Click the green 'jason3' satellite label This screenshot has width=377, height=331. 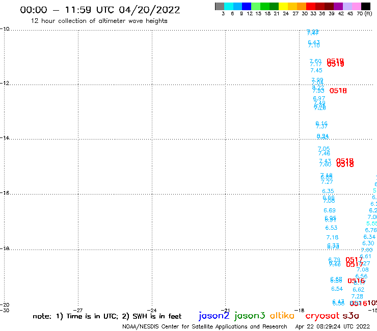click(250, 316)
